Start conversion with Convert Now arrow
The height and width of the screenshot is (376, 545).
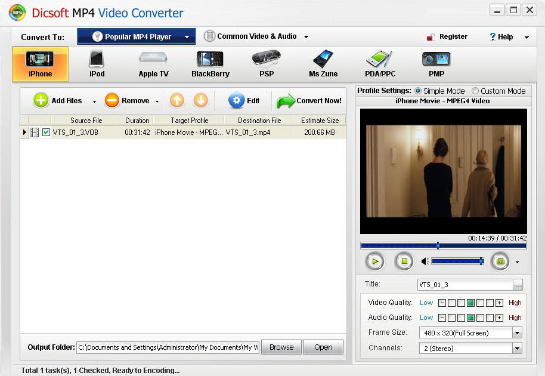[x=286, y=101]
